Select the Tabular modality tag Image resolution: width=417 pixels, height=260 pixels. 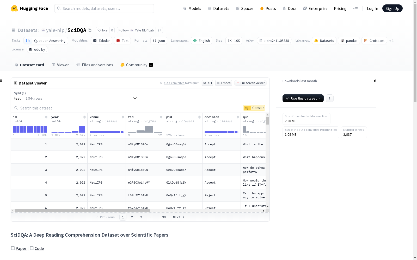(101, 41)
